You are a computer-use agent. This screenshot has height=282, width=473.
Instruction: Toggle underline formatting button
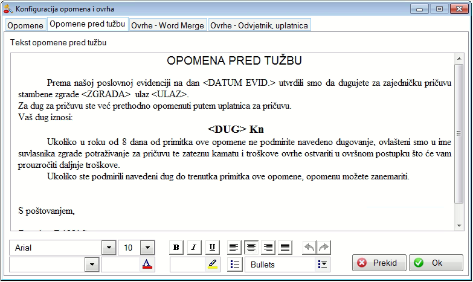click(212, 247)
